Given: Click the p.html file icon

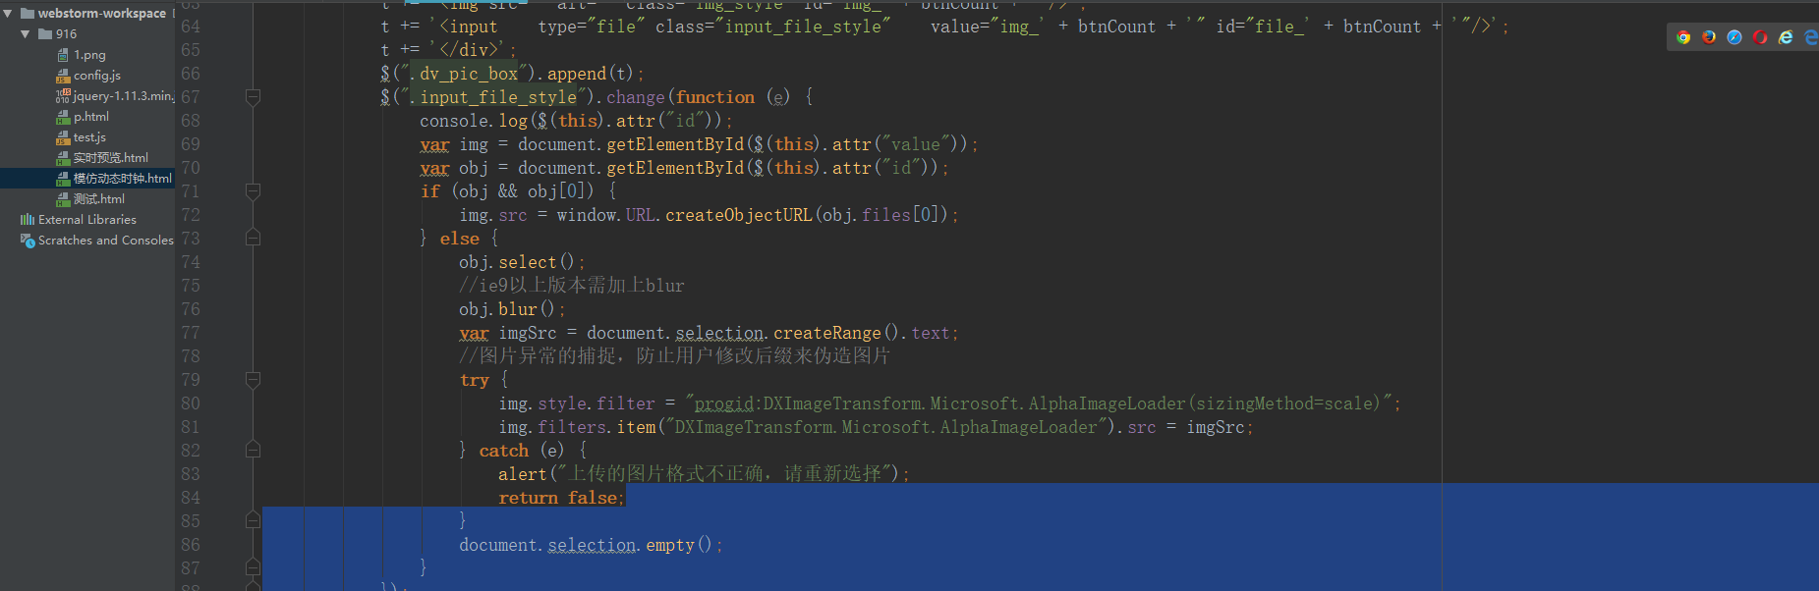Looking at the screenshot, I should coord(63,117).
